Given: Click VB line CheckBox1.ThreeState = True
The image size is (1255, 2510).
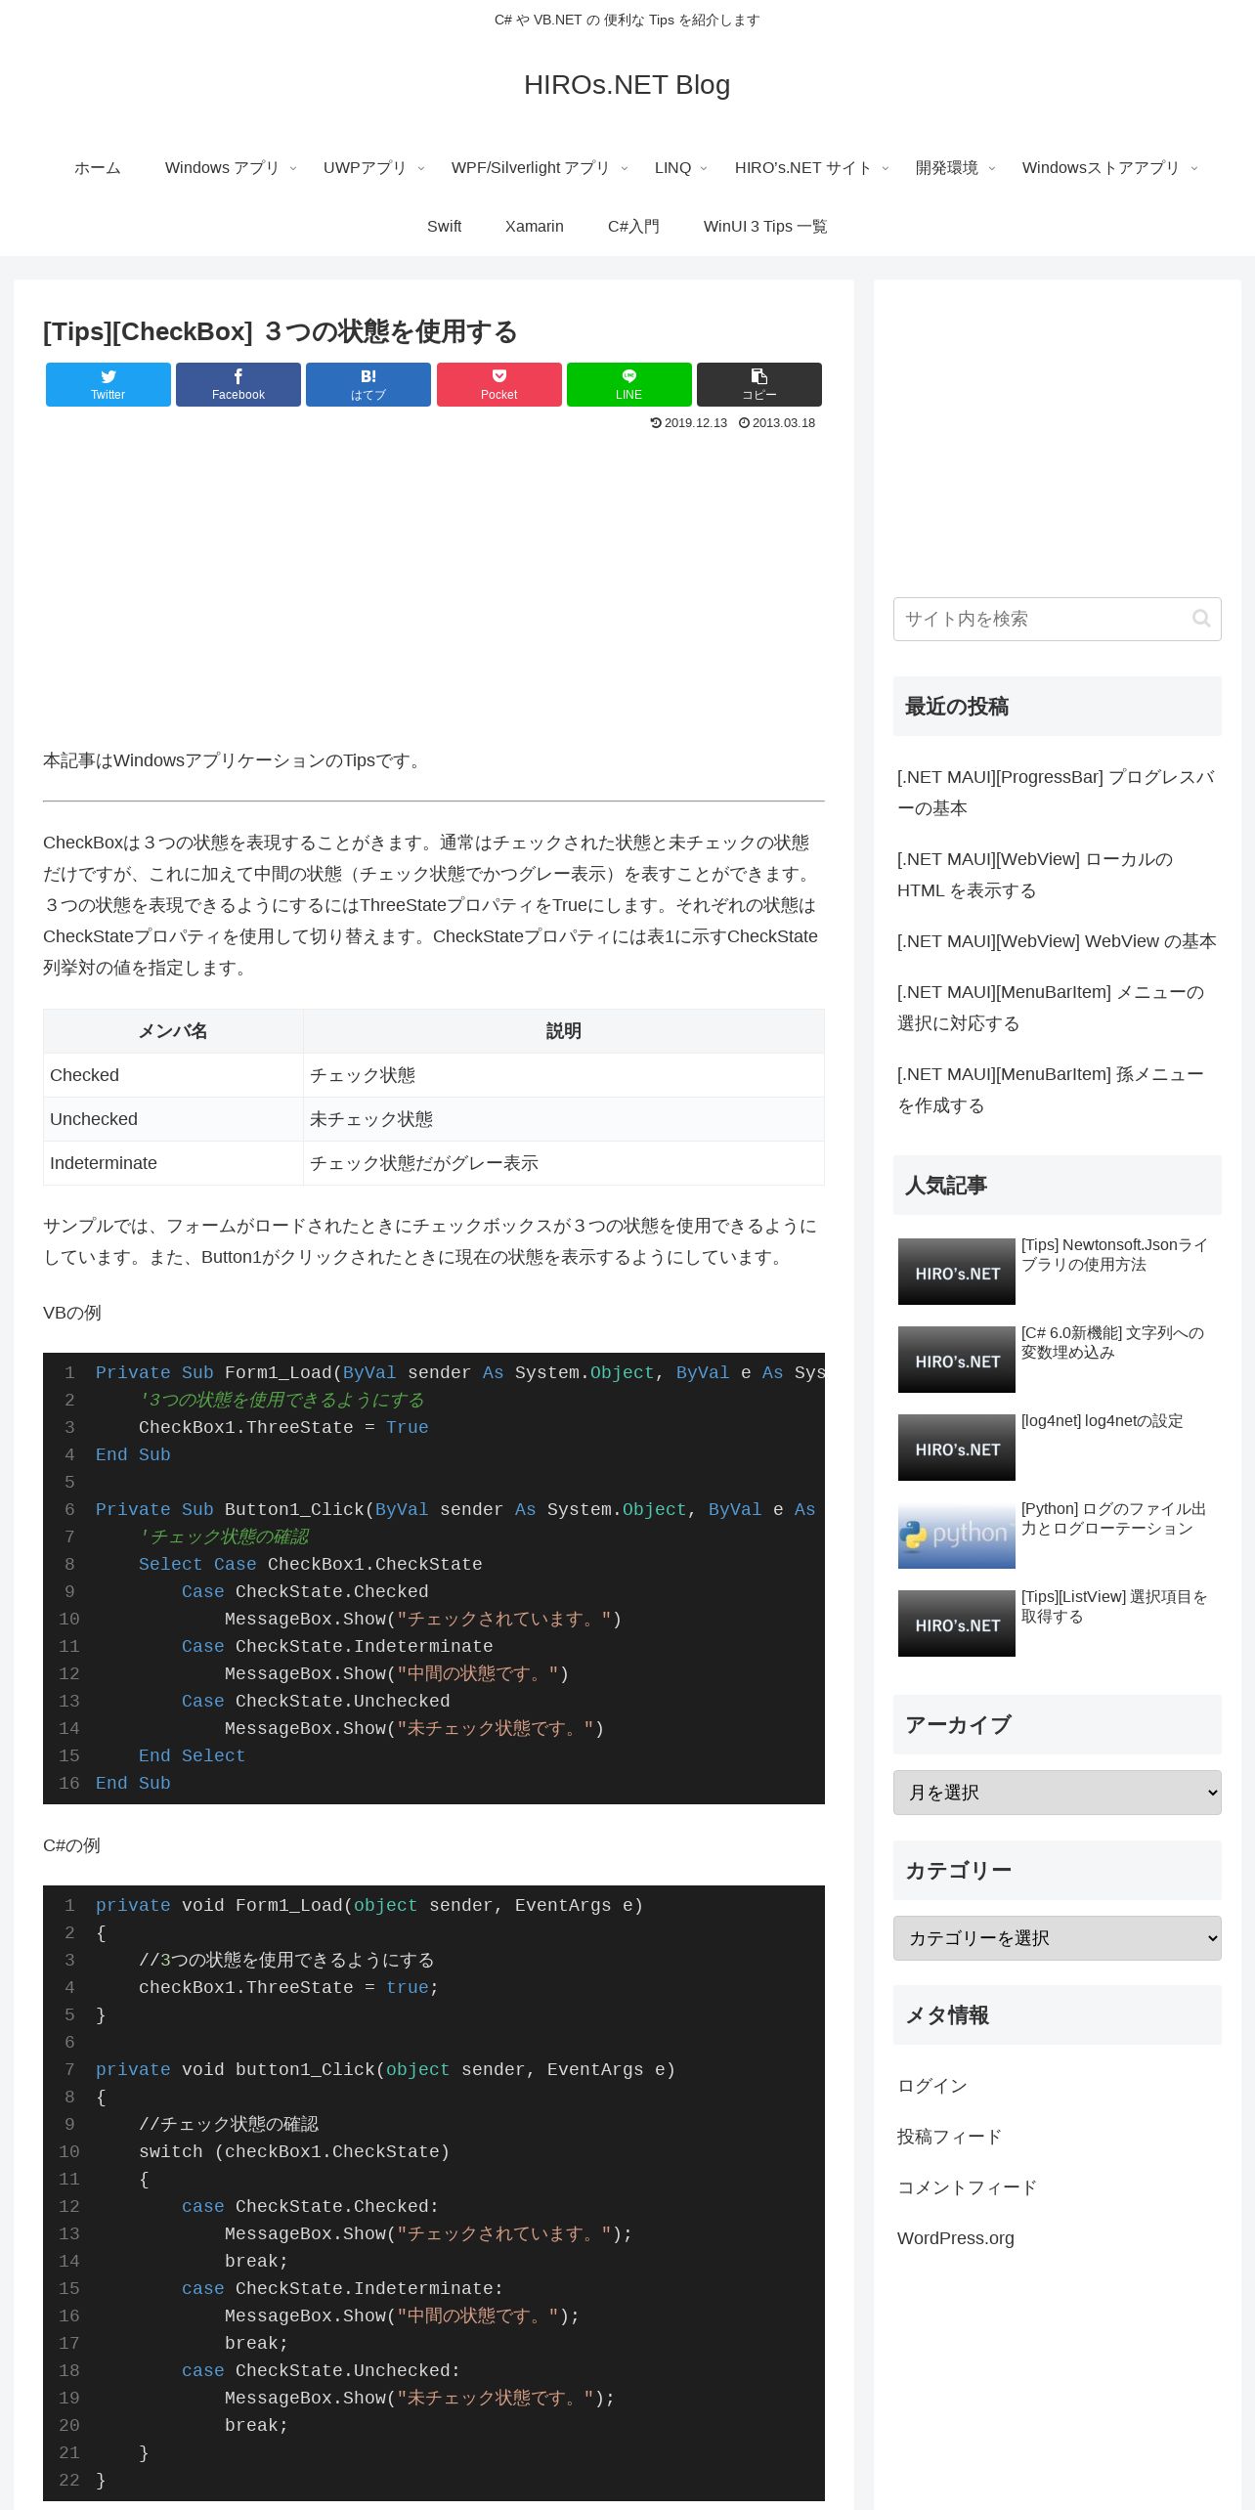Looking at the screenshot, I should [x=283, y=1427].
